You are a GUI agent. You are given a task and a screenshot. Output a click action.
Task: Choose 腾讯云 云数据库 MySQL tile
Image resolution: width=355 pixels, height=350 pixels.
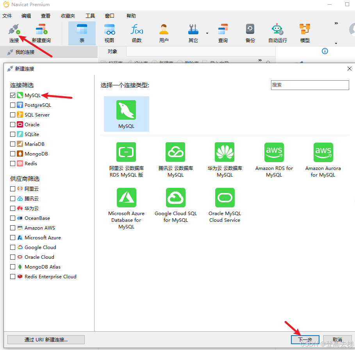(175, 160)
